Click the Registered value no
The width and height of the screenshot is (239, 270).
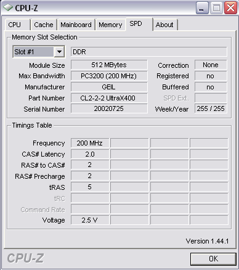(211, 76)
